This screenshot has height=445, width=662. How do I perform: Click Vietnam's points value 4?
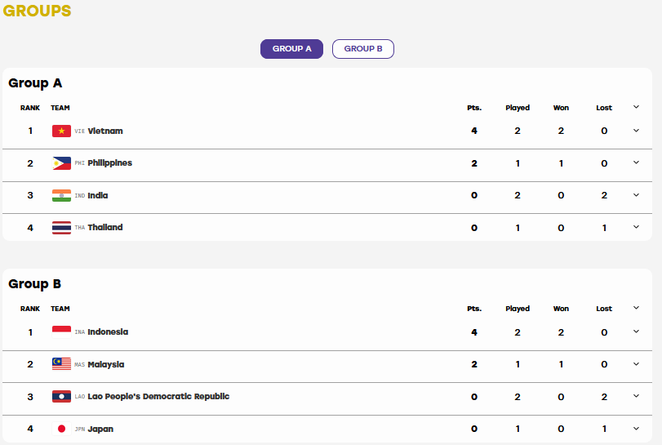tap(474, 131)
